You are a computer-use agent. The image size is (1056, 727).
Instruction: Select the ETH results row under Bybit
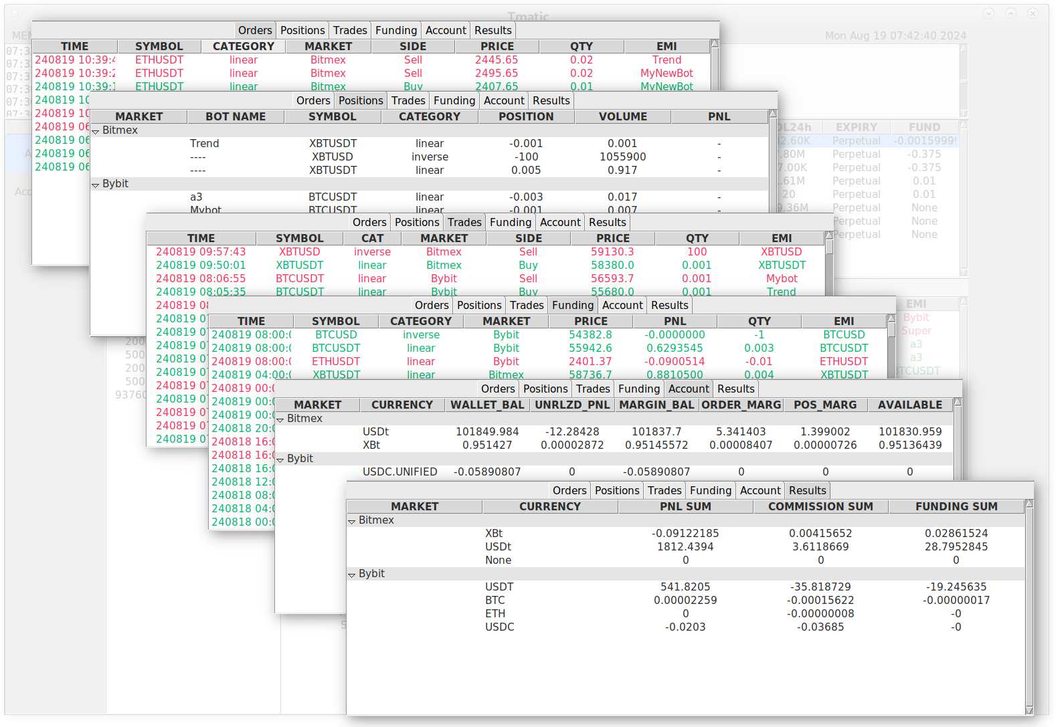(x=686, y=613)
